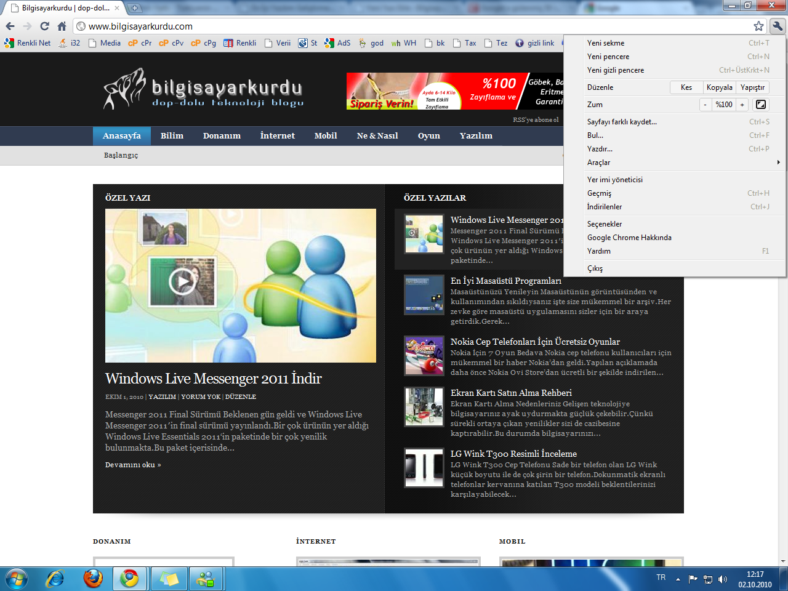Open the god bookmark
The image size is (788, 591).
pos(371,43)
